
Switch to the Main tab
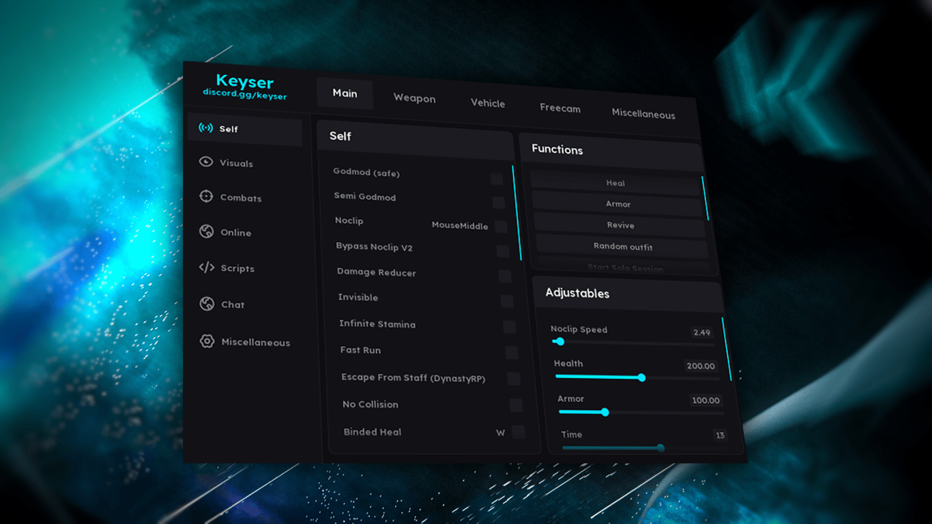click(345, 93)
